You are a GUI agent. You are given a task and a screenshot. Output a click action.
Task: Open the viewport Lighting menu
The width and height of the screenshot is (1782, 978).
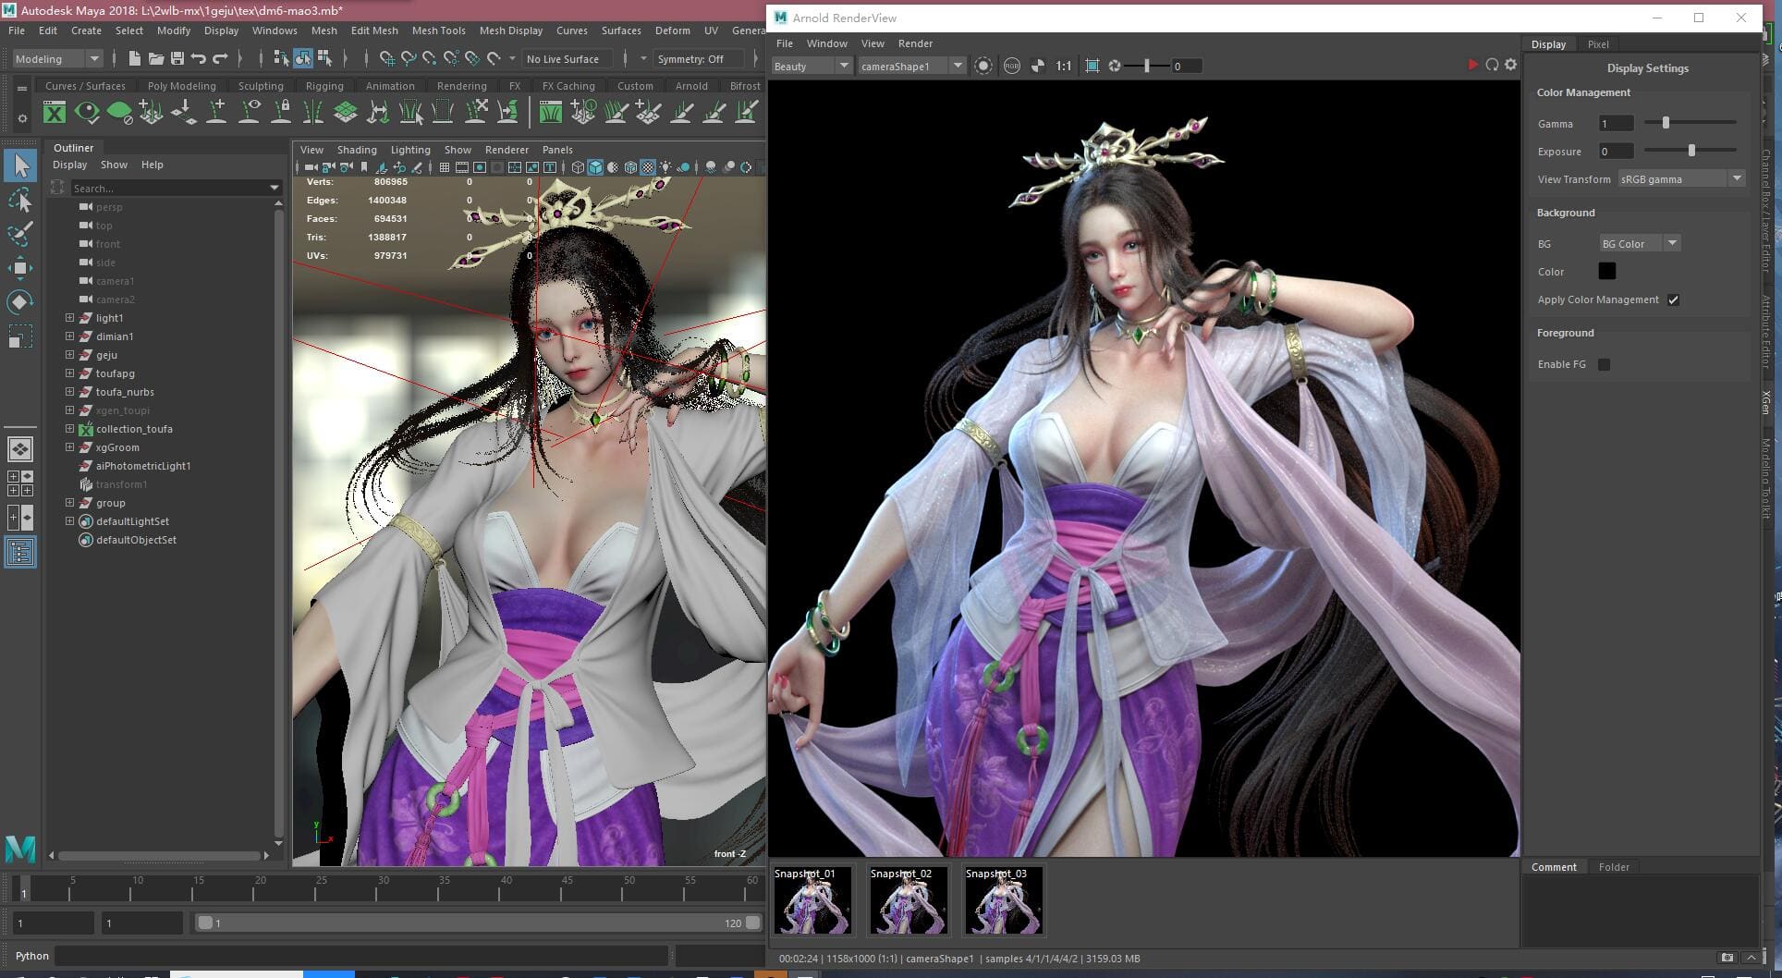[410, 150]
